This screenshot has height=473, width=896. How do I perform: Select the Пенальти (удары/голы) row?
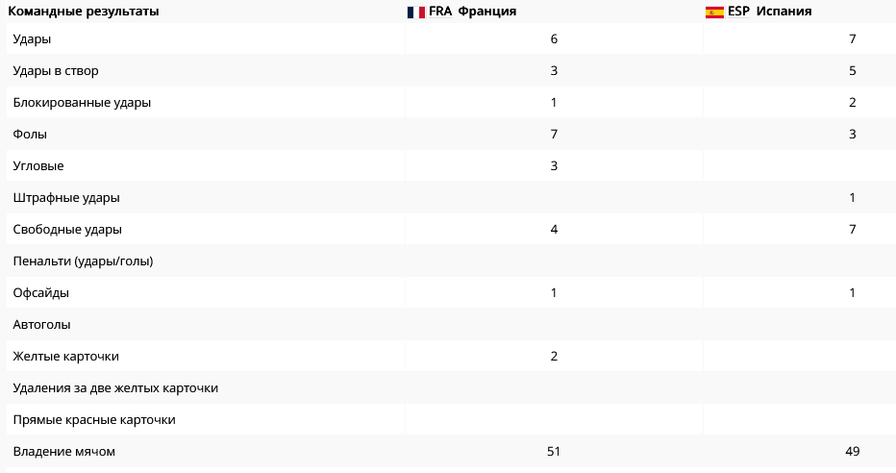[x=452, y=261]
